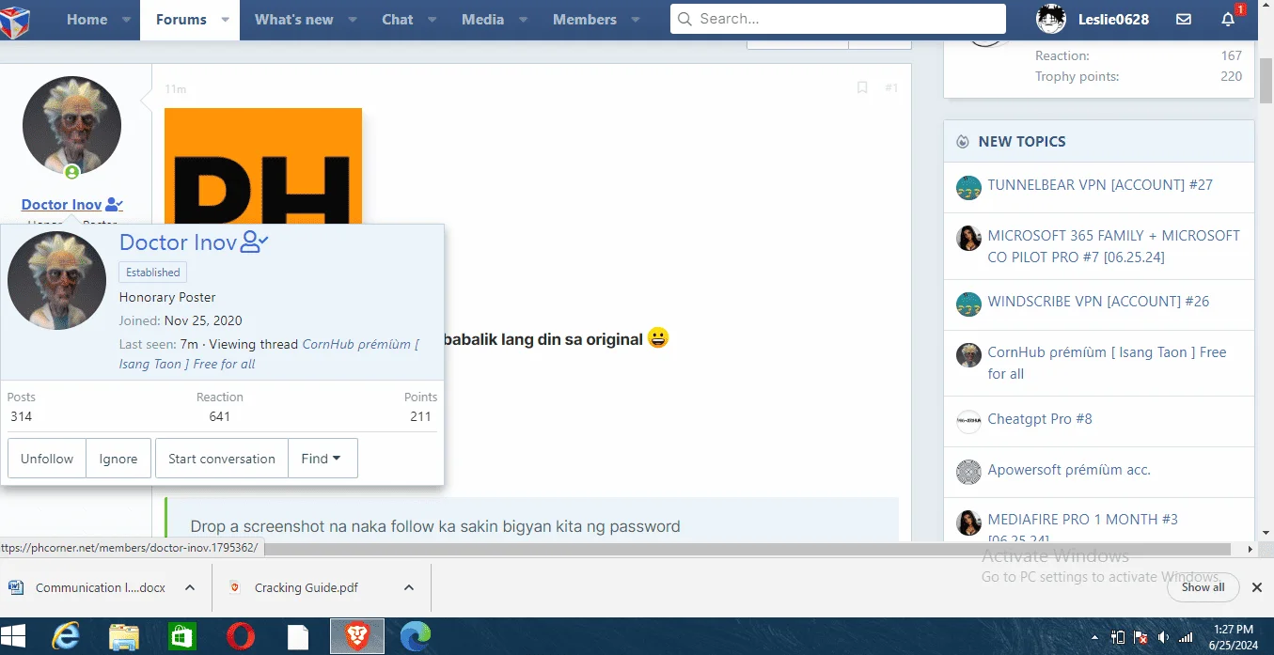Click the Cheatgpt Pro topic avatar
The width and height of the screenshot is (1274, 655).
968,422
